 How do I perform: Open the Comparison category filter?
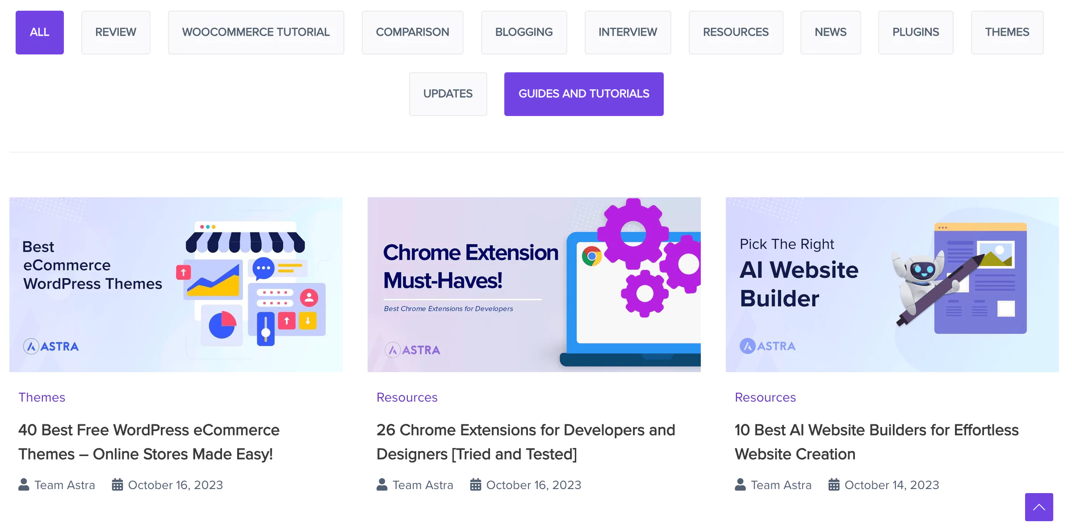[x=412, y=33]
